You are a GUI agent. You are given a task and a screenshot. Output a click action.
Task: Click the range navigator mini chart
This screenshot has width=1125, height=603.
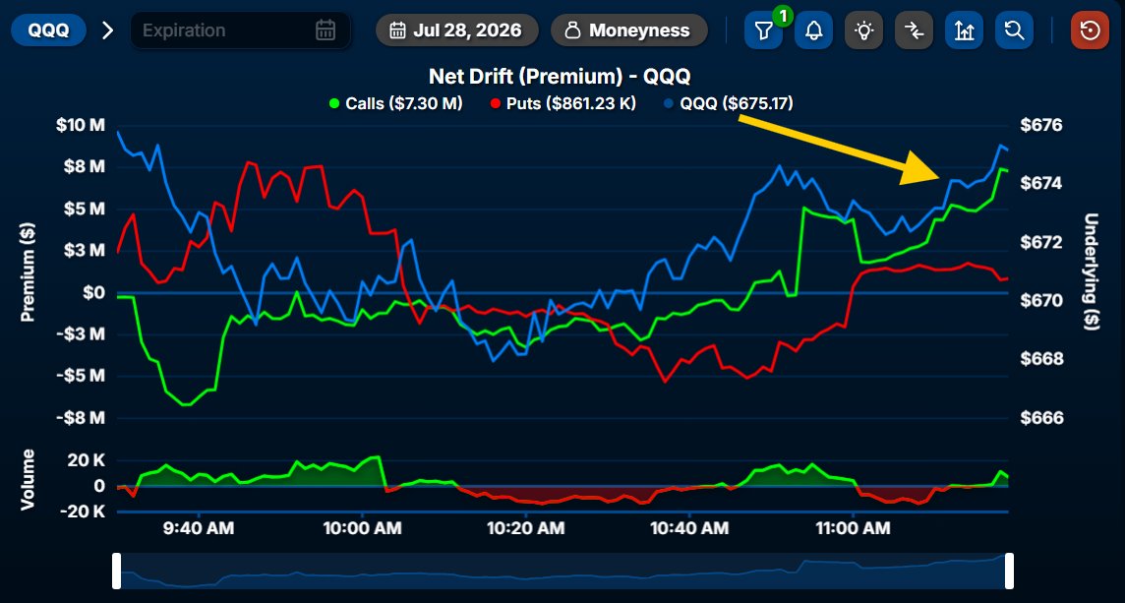point(562,571)
